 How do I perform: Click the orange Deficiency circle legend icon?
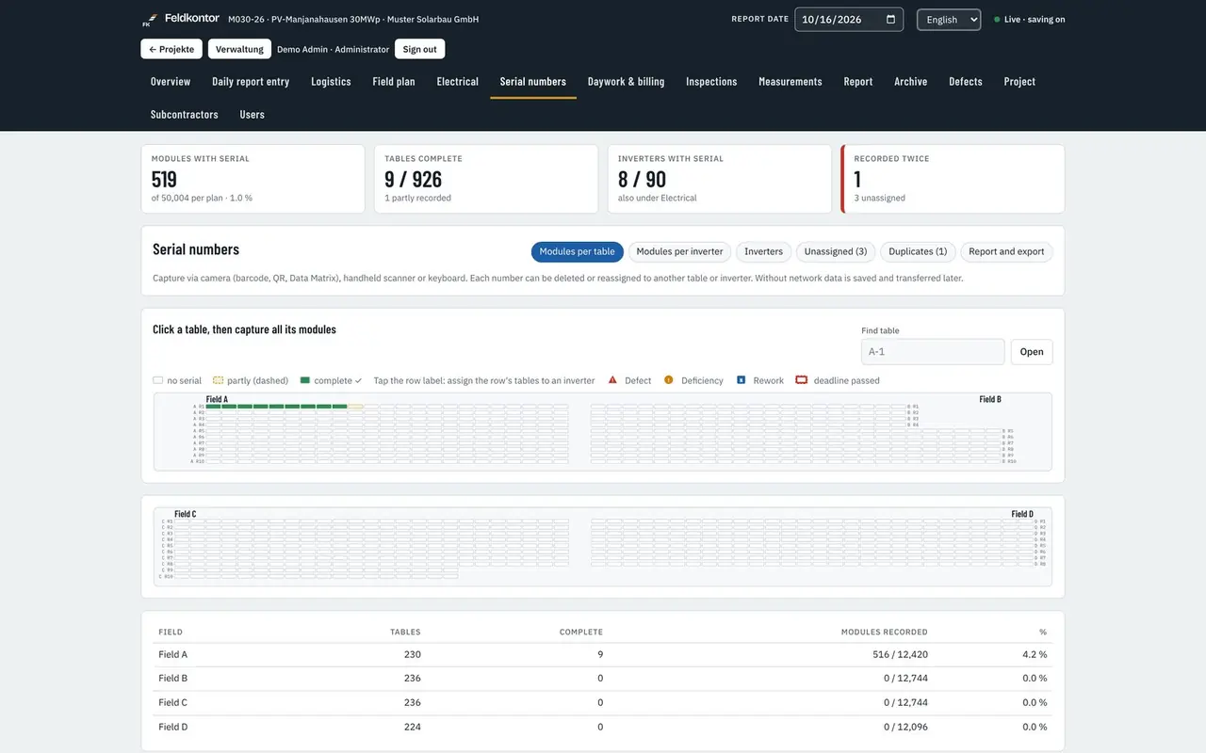669,380
